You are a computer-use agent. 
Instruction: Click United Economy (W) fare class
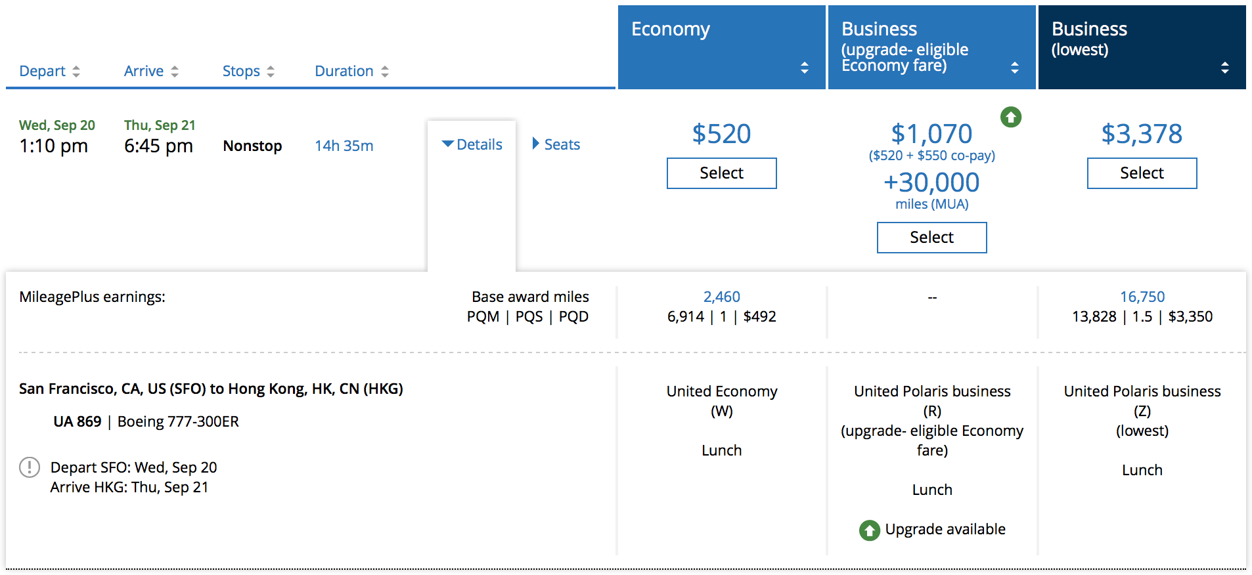[721, 401]
